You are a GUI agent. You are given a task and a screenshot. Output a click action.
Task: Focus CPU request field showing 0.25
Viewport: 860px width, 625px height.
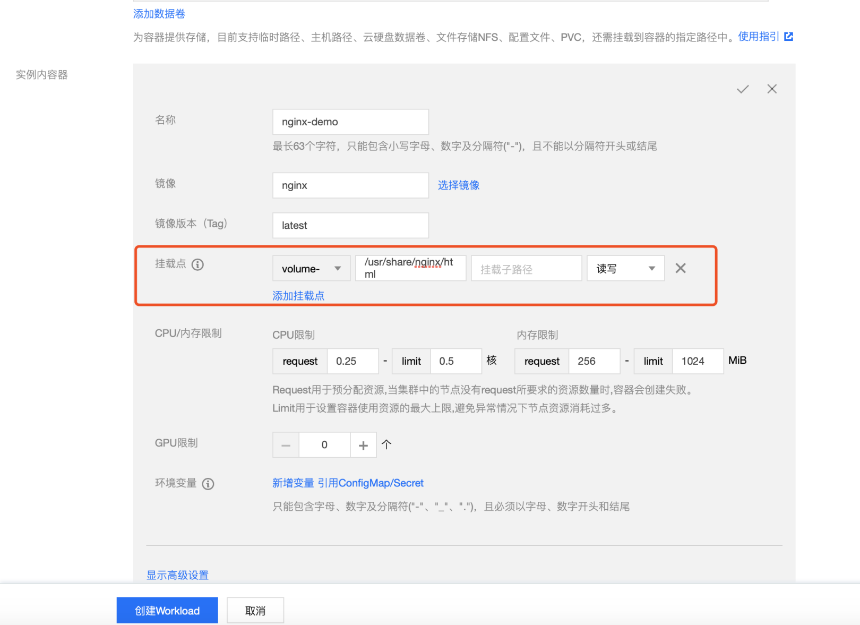point(353,362)
